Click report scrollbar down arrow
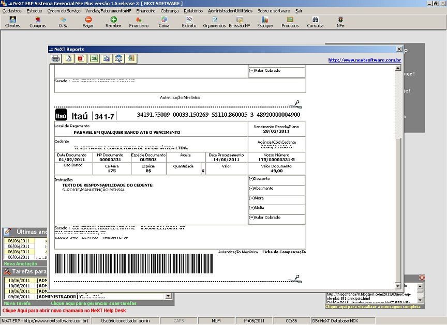447x325 pixels. pyautogui.click(x=398, y=286)
